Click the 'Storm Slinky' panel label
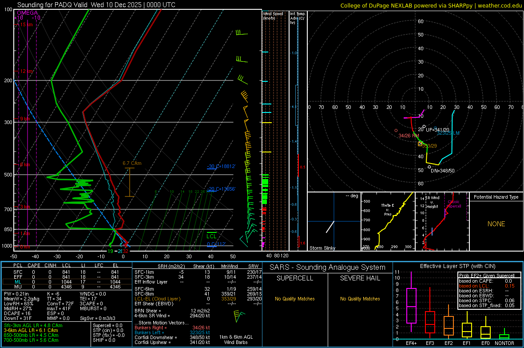Viewport: 524px width, 348px height. (322, 248)
